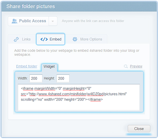The width and height of the screenshot is (158, 139).
Task: Click the Public Access people icon
Action: (x=14, y=21)
